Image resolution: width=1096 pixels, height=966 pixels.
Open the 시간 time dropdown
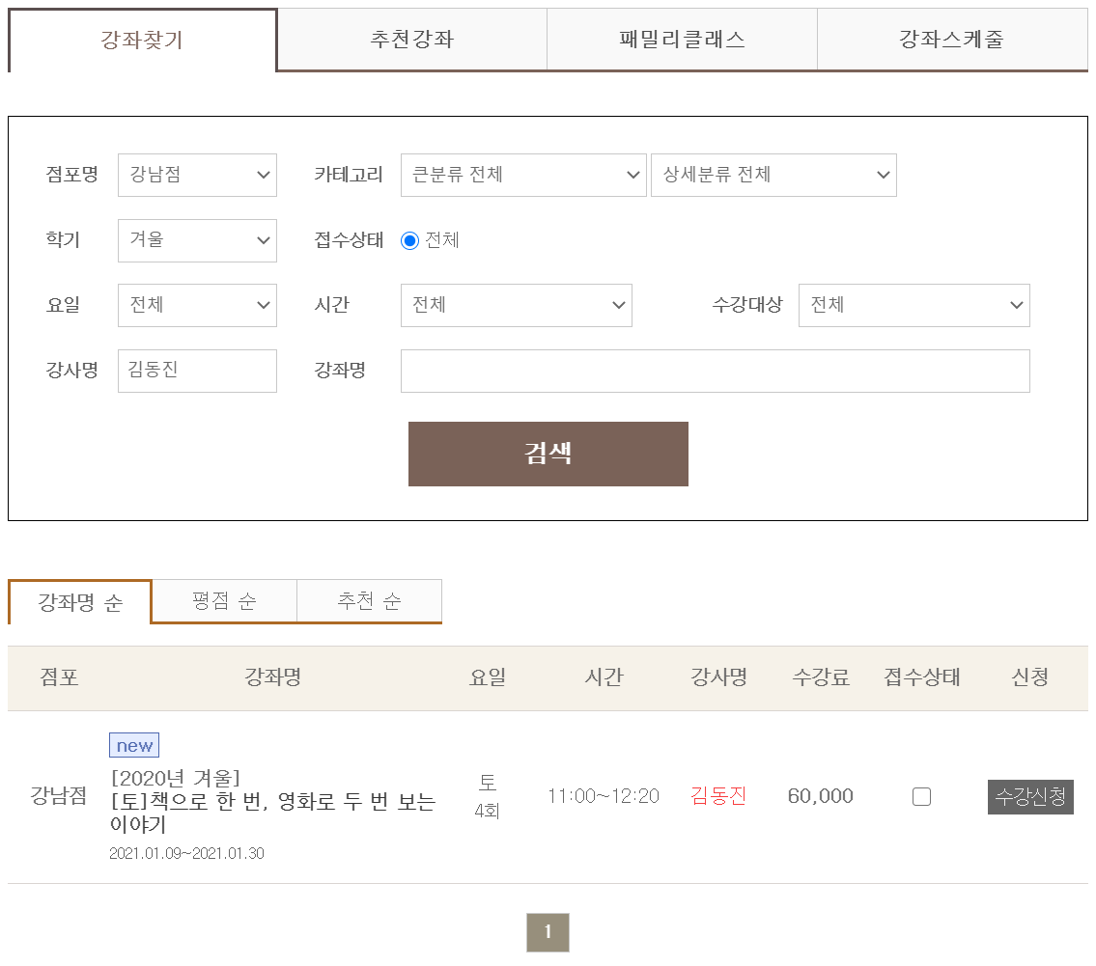click(x=516, y=305)
